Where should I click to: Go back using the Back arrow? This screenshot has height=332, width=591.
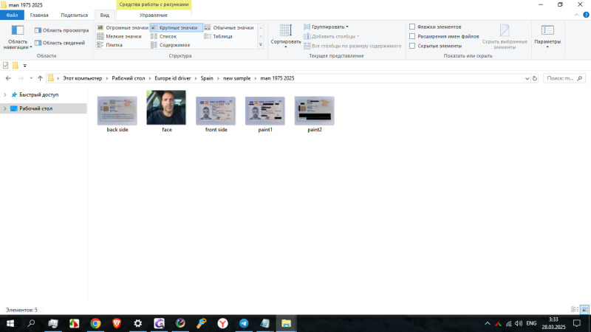pos(8,78)
